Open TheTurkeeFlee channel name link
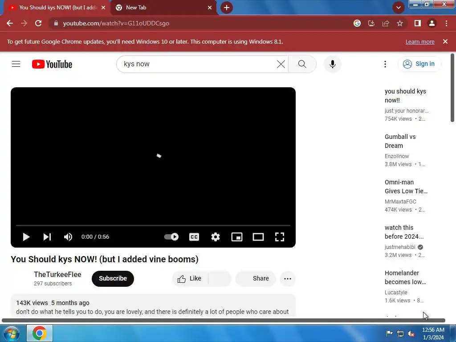Viewport: 456px width, 342px height. (x=57, y=274)
